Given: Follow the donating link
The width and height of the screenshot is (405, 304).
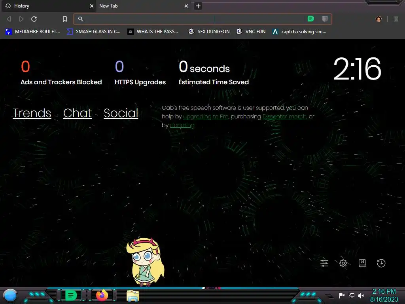Looking at the screenshot, I should (182, 125).
